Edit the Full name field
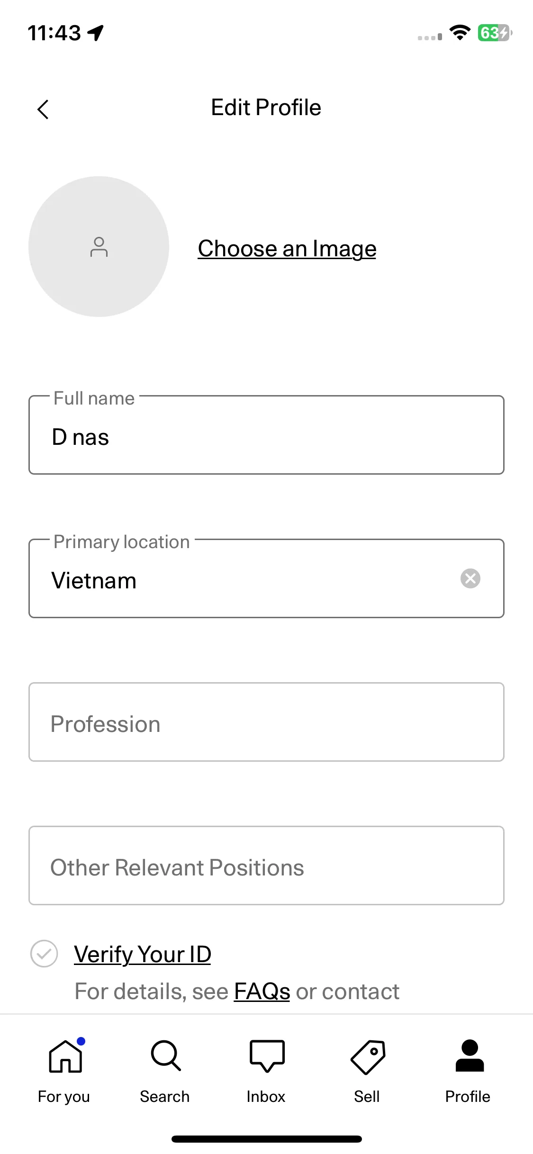The image size is (533, 1154). tap(266, 435)
